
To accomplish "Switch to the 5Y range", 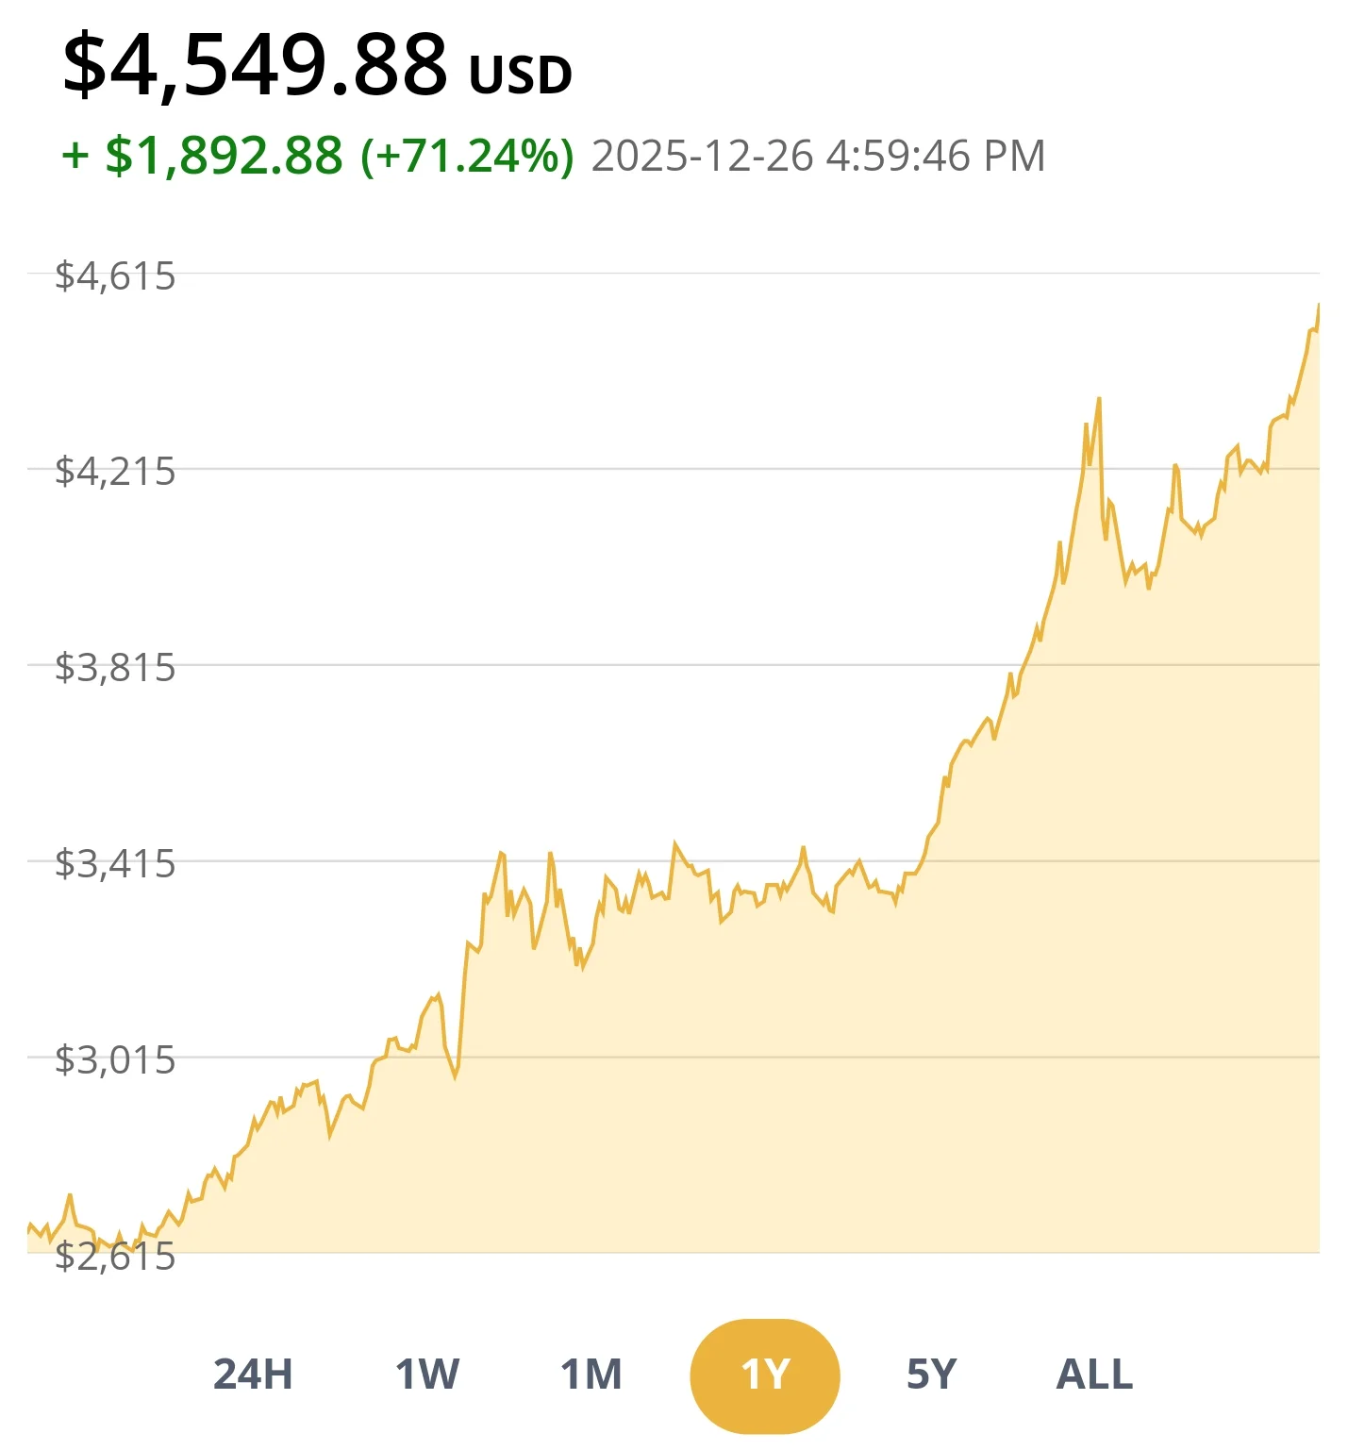I will 931,1375.
